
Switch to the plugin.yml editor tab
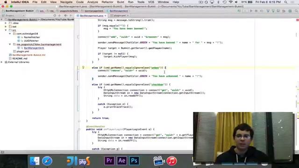point(120,15)
